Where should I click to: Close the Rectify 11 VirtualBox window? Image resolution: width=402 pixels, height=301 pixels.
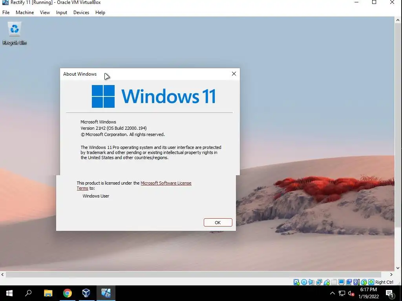(x=392, y=2)
